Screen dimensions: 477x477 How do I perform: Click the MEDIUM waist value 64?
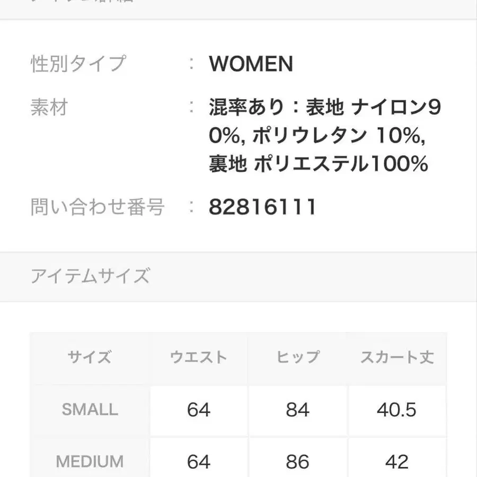point(198,461)
